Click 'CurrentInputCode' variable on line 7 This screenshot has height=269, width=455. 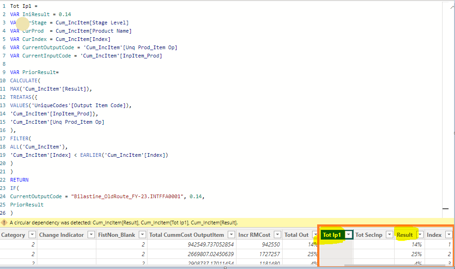(x=47, y=56)
